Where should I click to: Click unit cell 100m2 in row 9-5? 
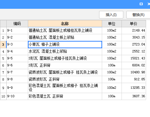112,59
